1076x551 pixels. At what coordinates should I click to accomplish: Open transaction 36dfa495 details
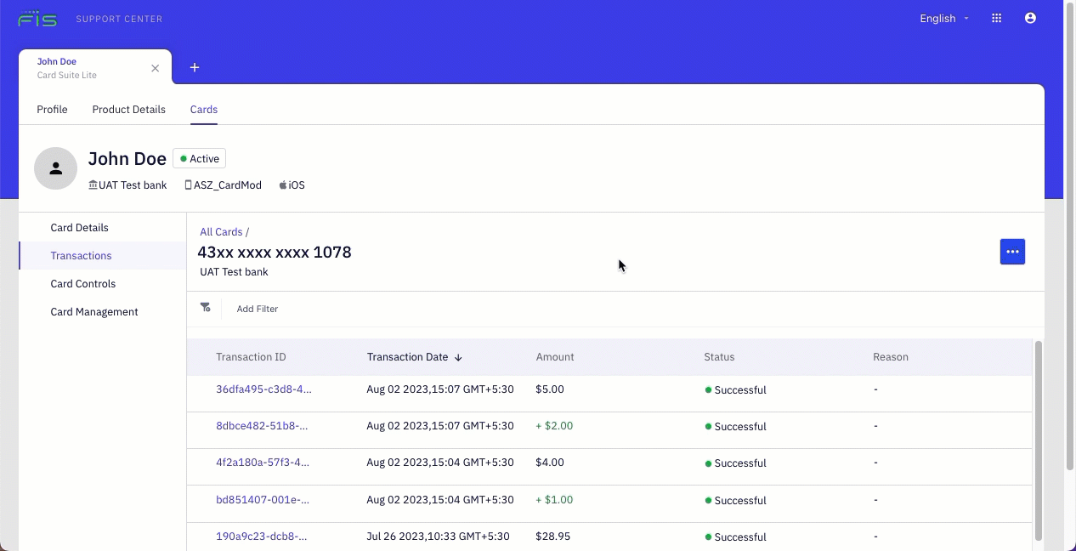[x=263, y=389]
